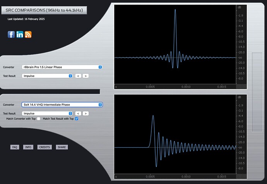Open top Converter dropdown showing r8brain Pro
This screenshot has height=184, width=267.
coord(62,67)
